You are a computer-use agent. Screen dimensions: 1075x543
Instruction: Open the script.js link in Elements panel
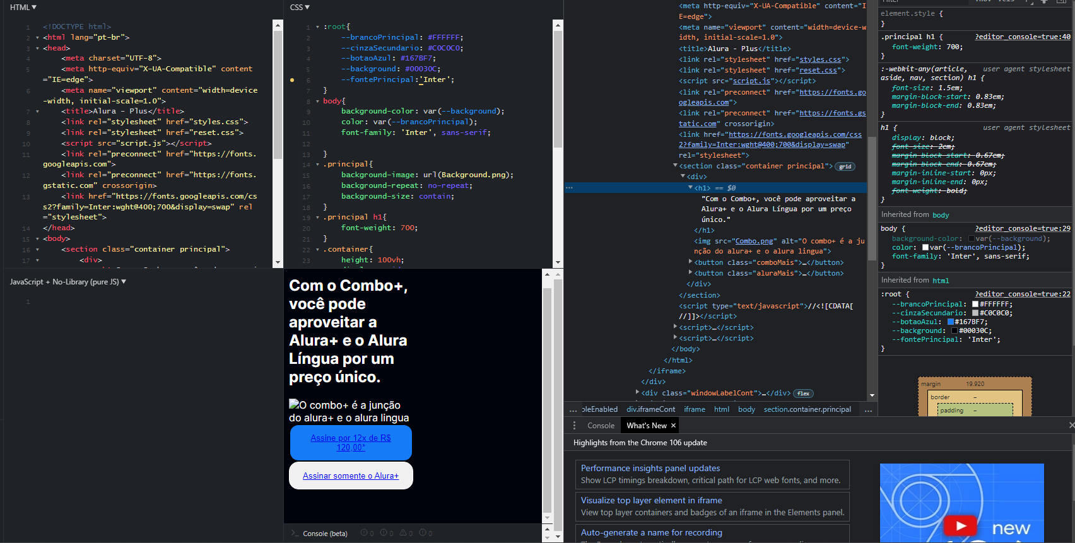[x=751, y=81]
